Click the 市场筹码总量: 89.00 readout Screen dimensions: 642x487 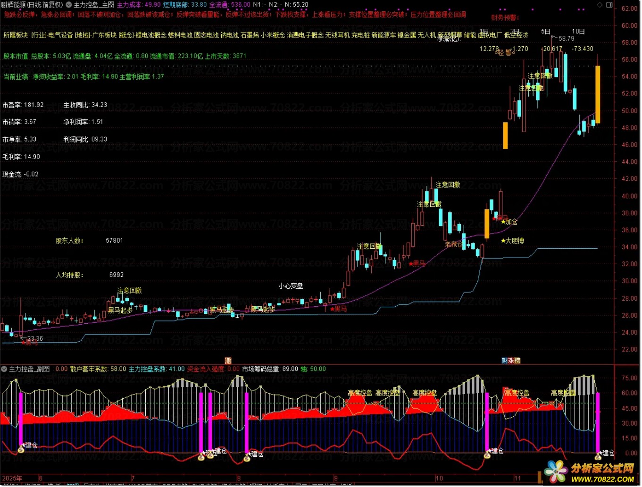pos(270,369)
